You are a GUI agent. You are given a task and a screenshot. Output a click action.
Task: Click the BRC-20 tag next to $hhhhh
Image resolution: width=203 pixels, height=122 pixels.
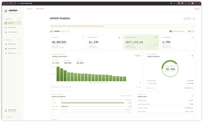click(63, 31)
